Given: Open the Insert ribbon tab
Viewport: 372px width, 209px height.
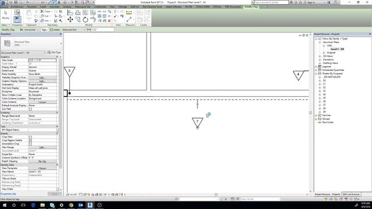Looking at the screenshot, I should [x=43, y=7].
